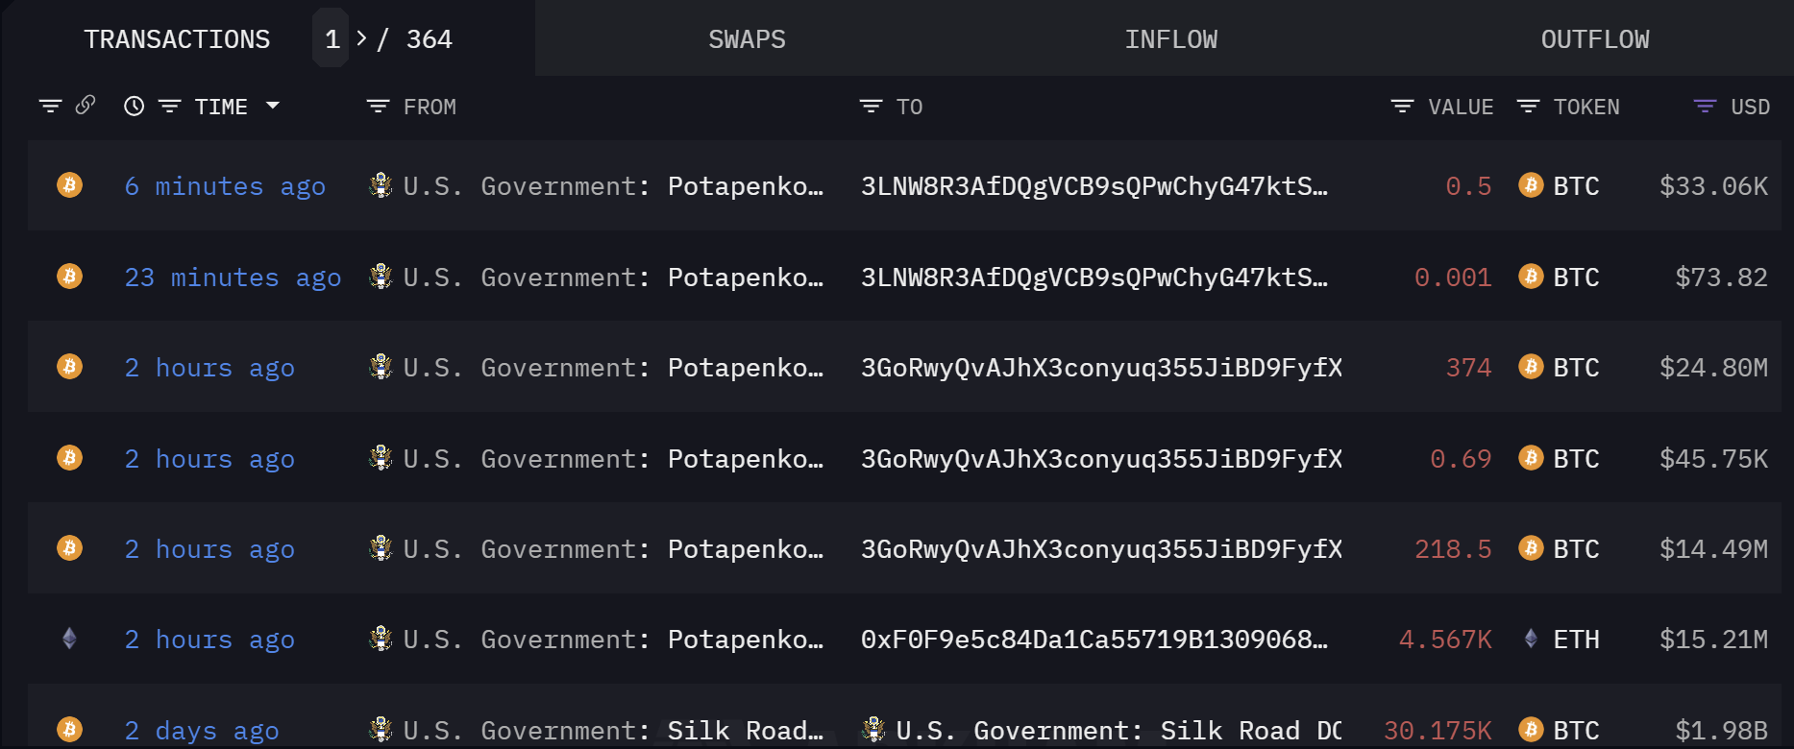Click the chain link icon in header
Viewport: 1794px width, 749px height.
86,105
